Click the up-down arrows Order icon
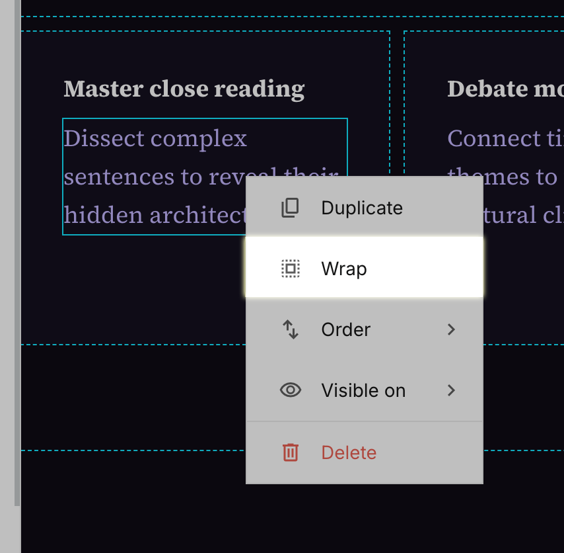This screenshot has height=553, width=564. tap(291, 329)
